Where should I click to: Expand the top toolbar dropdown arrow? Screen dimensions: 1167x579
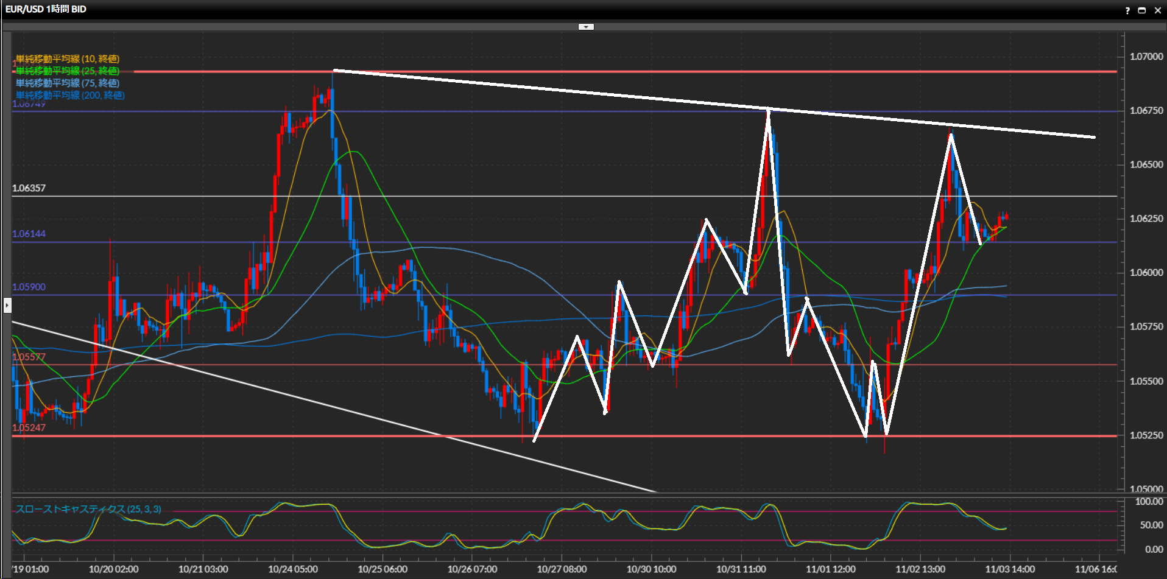coord(586,27)
